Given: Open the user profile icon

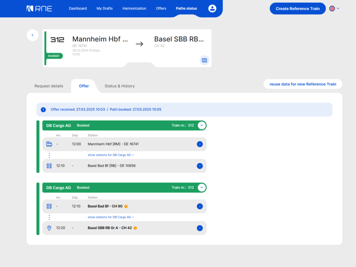Looking at the screenshot, I should (212, 9).
